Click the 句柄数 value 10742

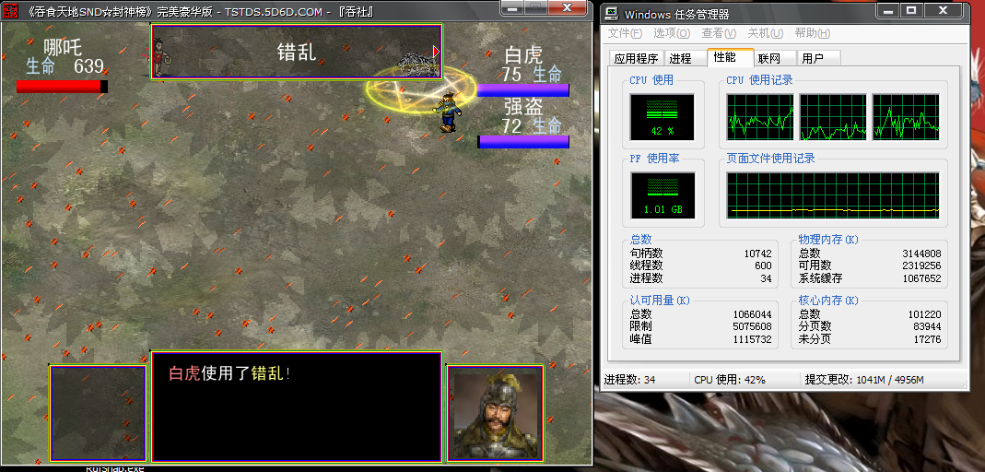(757, 254)
